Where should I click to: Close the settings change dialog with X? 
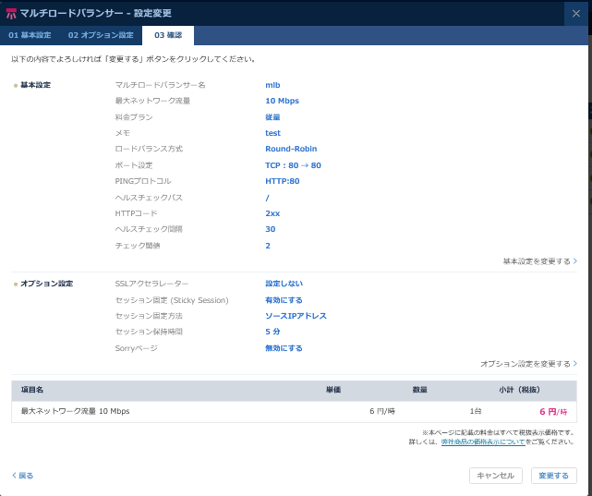576,13
